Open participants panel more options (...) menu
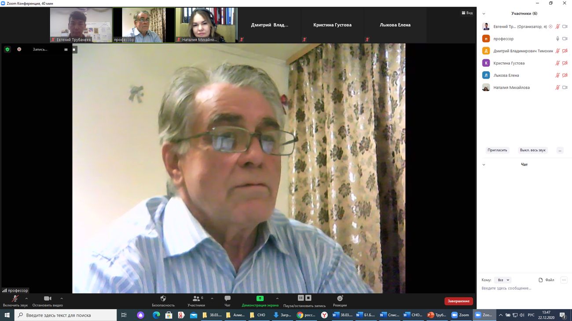This screenshot has width=572, height=321. click(x=560, y=150)
